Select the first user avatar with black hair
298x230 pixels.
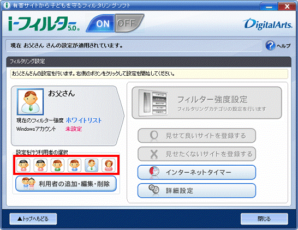(x=23, y=165)
